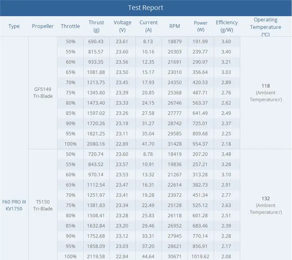292x260 pixels.
Task: Click the Test Report title banner
Action: [x=146, y=8]
